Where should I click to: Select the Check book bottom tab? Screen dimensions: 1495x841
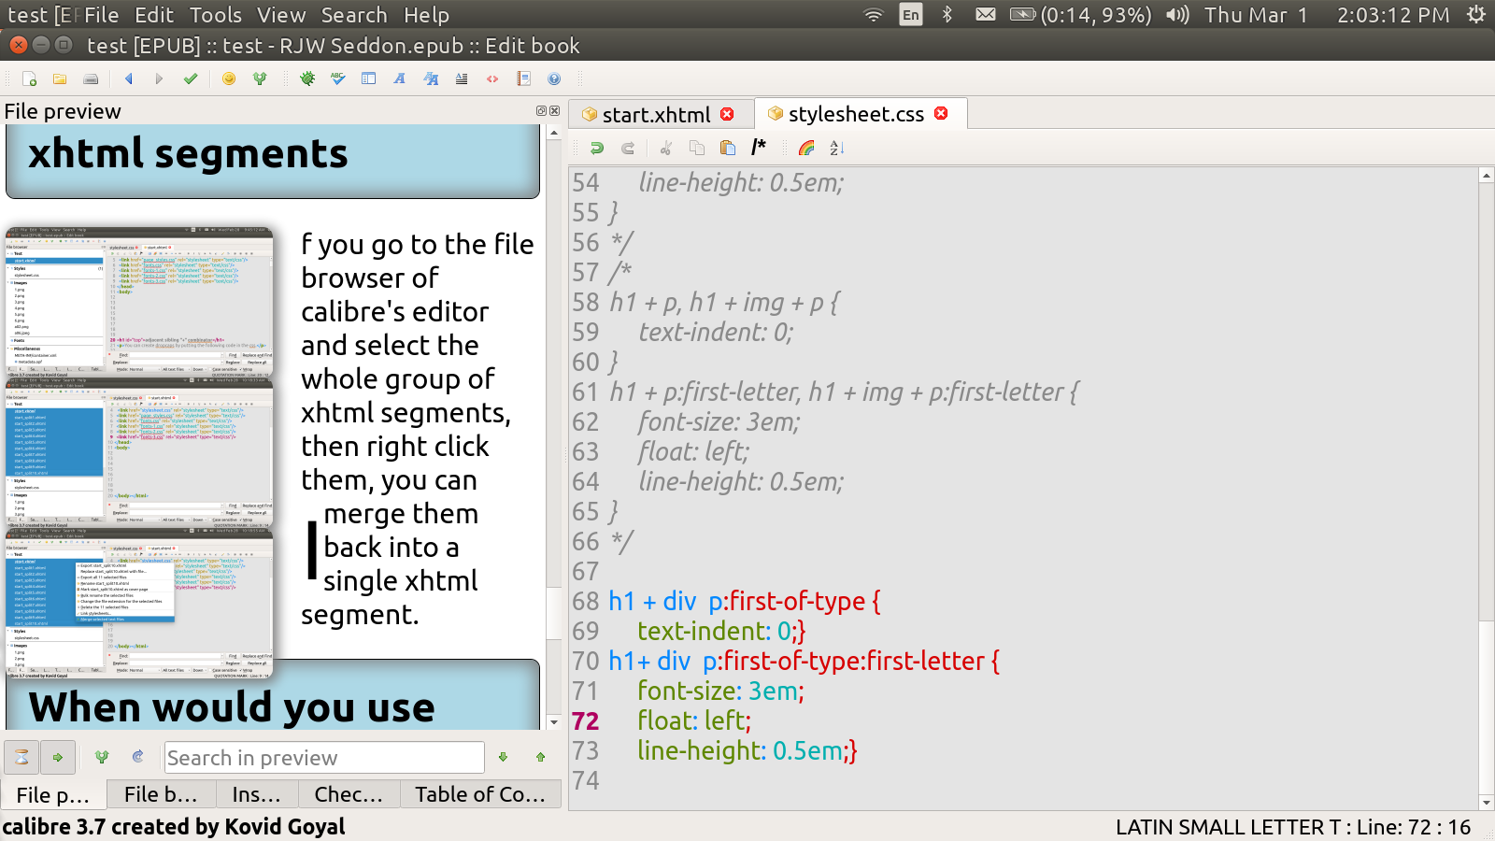tap(349, 794)
